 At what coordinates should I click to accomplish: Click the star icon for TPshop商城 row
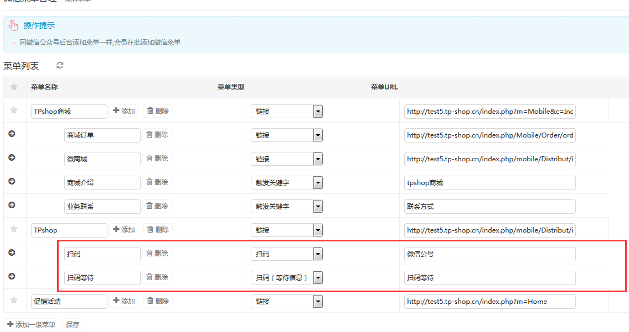tap(14, 110)
